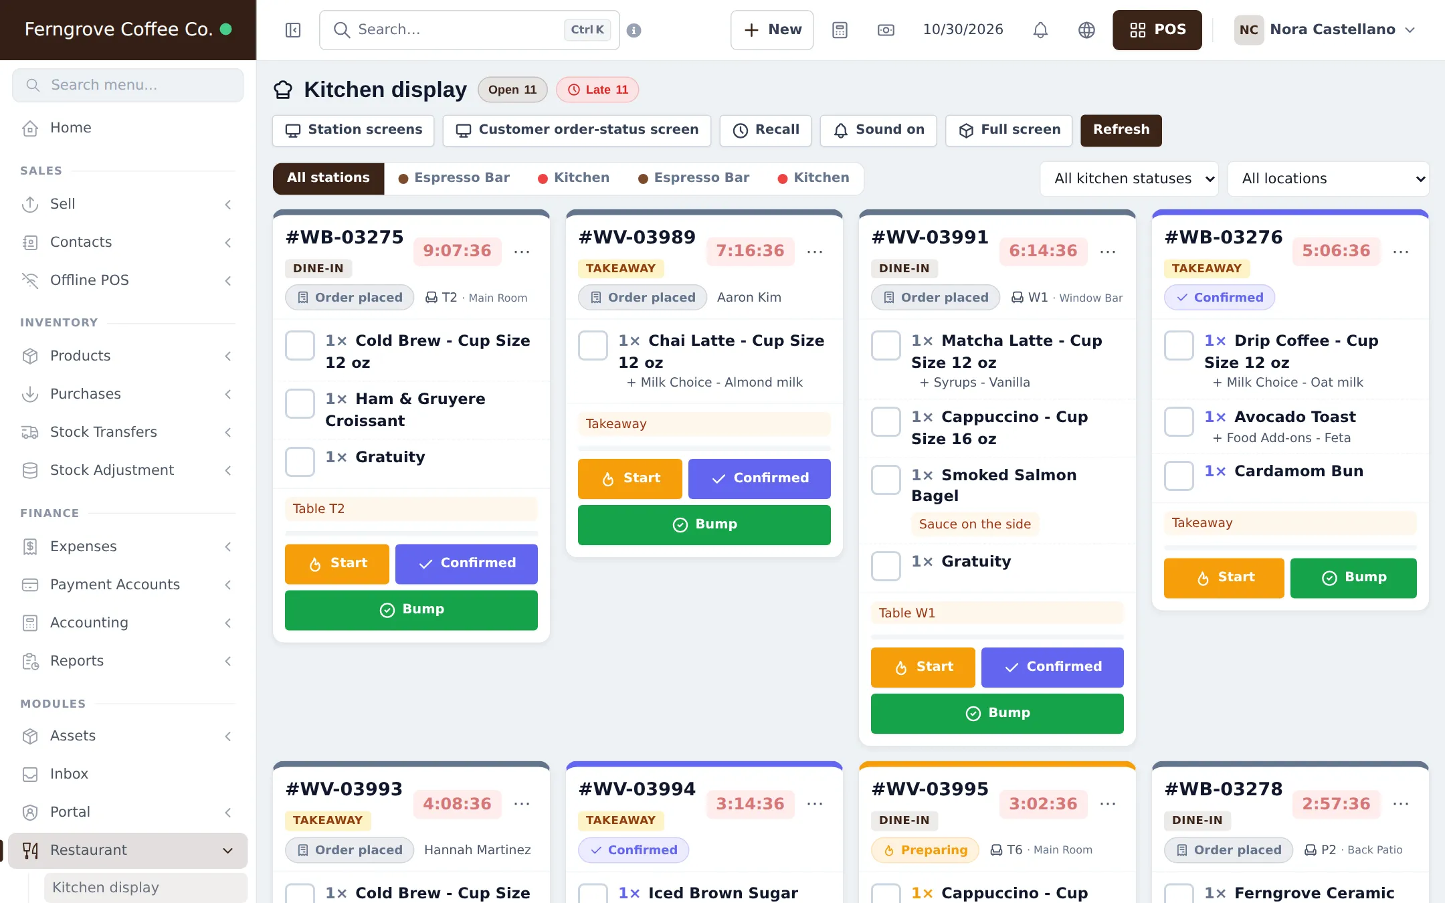Mark Avocado Toast as done

[x=1179, y=421]
